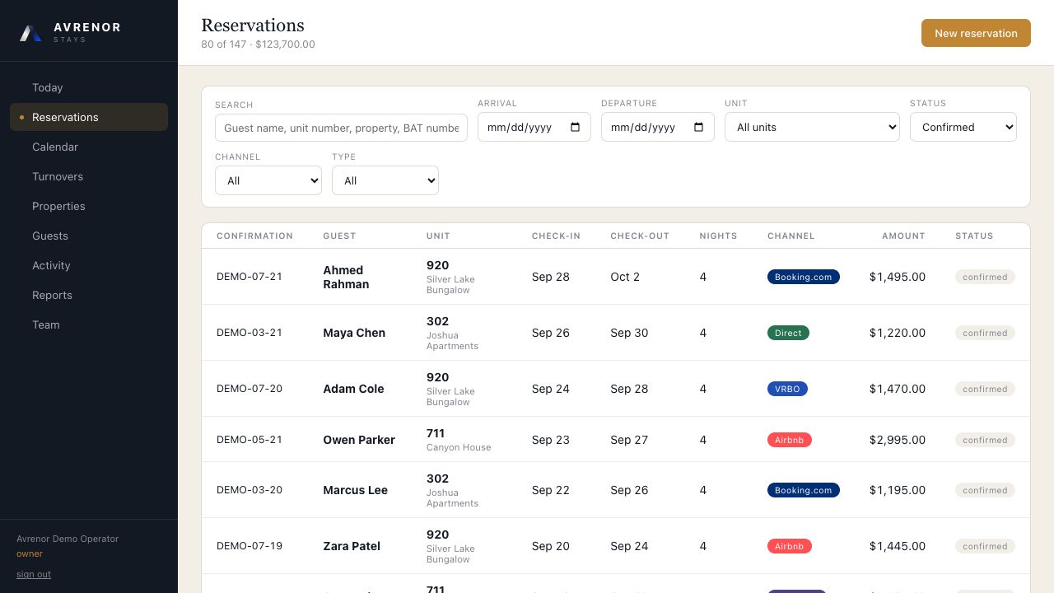
Task: Navigate to Properties in the sidebar
Action: (89, 206)
